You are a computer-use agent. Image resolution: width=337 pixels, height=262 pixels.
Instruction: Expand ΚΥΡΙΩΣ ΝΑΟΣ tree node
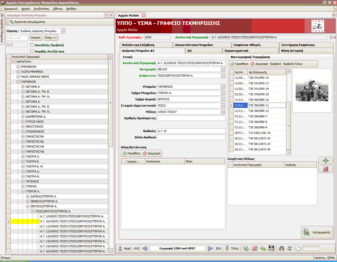23,122
